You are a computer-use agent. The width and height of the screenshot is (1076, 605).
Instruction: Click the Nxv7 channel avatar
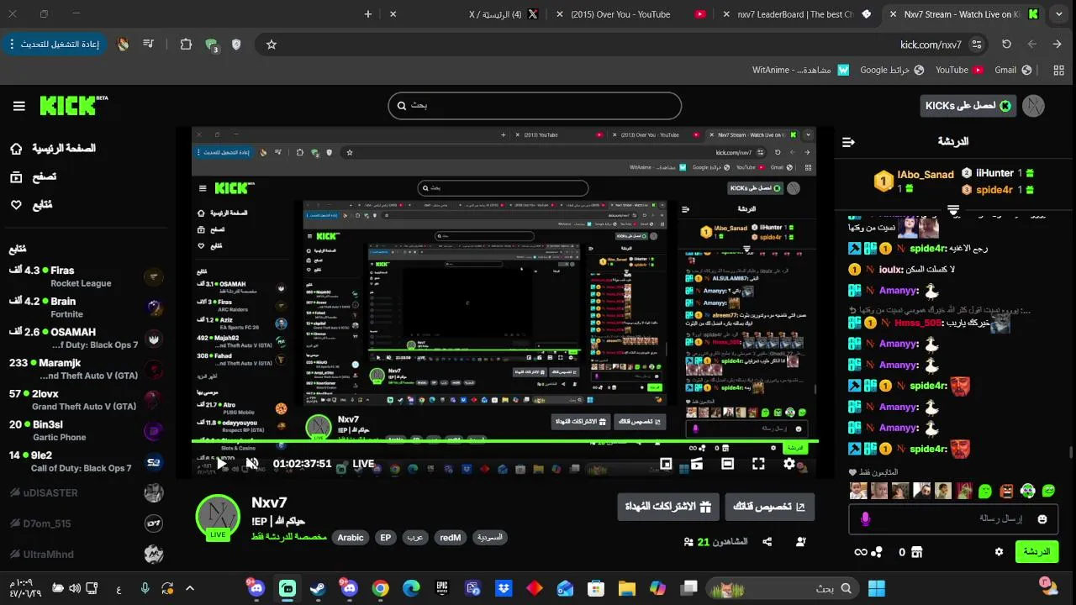point(218,517)
